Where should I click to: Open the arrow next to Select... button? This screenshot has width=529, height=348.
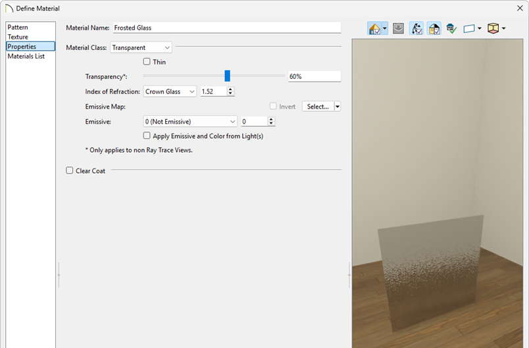(x=337, y=107)
